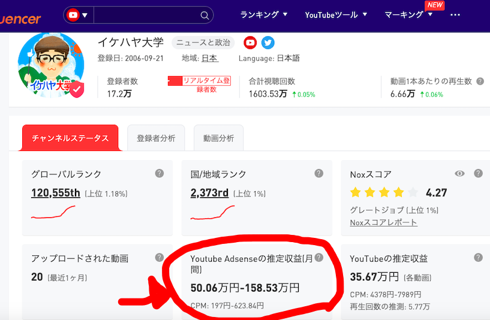Click help icon on アップロードされた動画 card
The image size is (490, 320).
[160, 258]
